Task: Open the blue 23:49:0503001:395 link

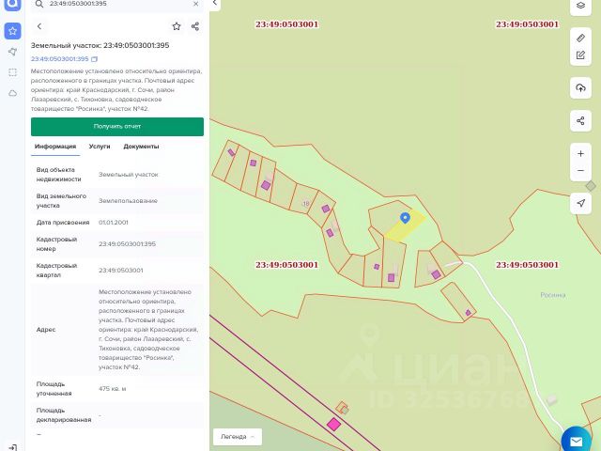Action: coord(60,59)
